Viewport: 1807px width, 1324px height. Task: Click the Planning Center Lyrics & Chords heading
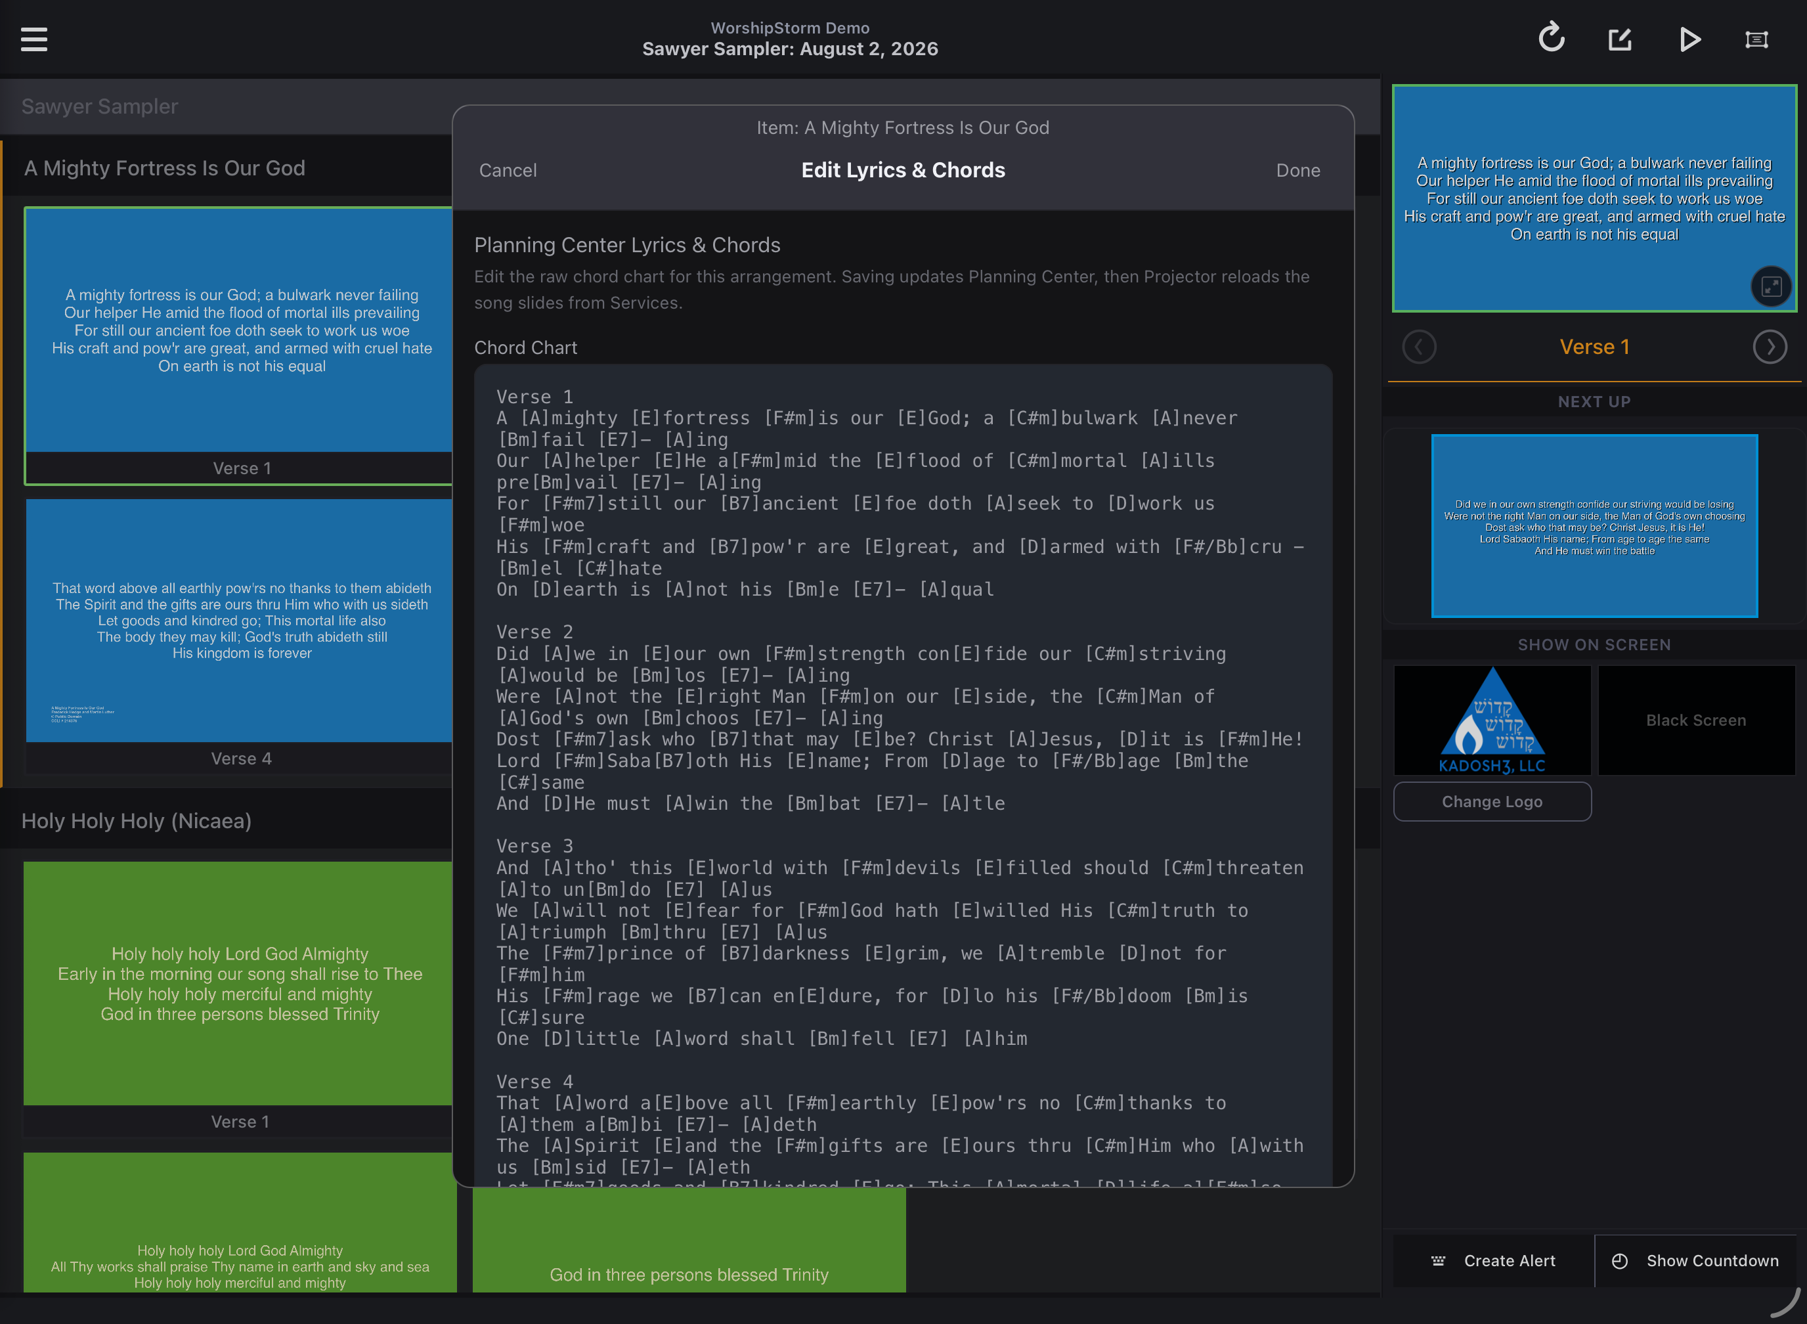click(x=626, y=244)
